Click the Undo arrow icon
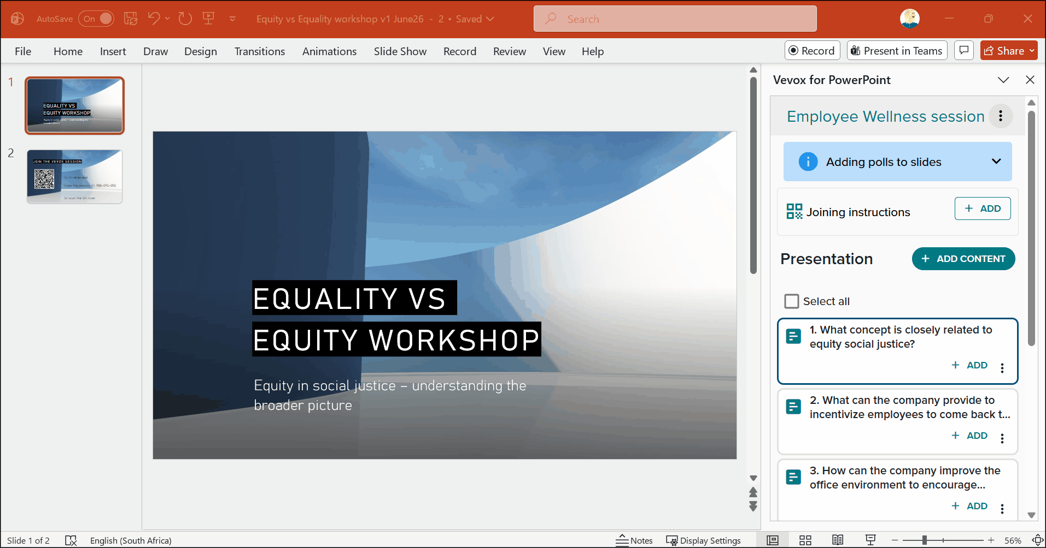Viewport: 1046px width, 548px height. (x=153, y=19)
